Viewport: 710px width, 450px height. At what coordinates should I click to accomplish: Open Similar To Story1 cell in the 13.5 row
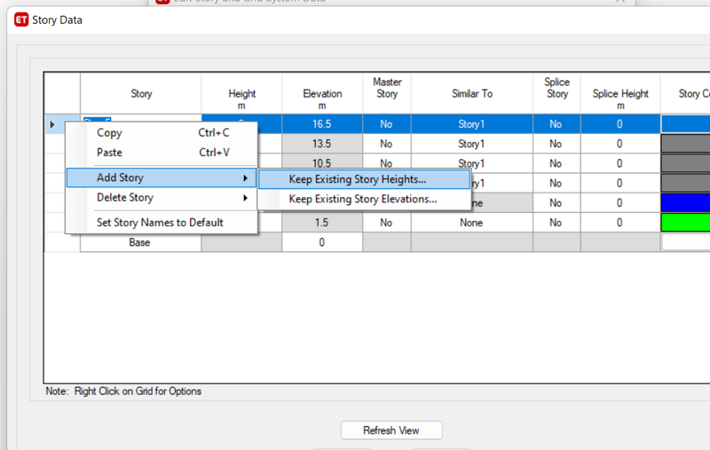472,144
